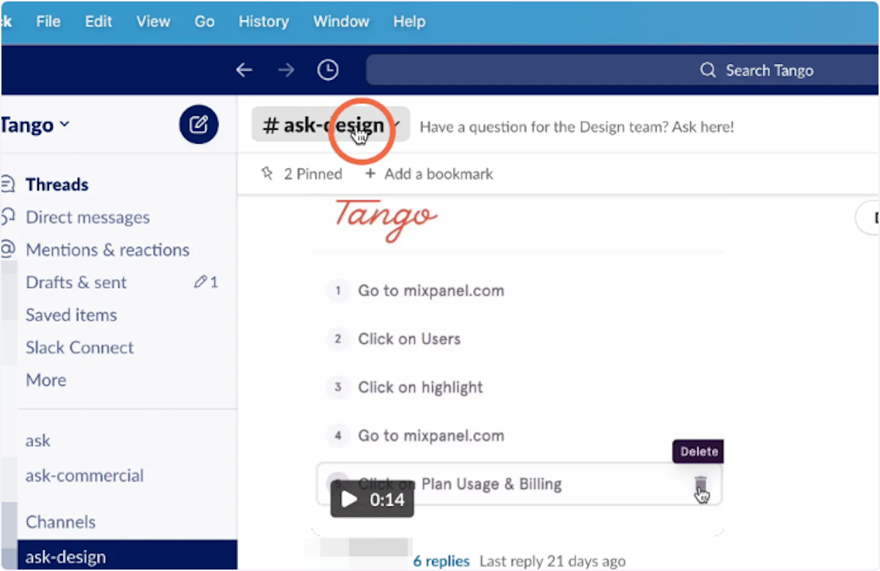880x571 pixels.
Task: Click the Mentions @ icon in the sidebar
Action: click(8, 249)
